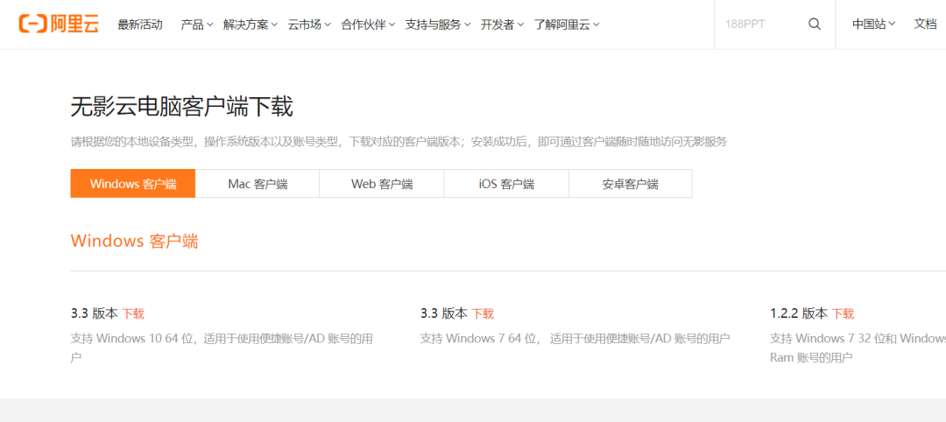Click the text 支持 Windows 7 32 位
This screenshot has width=946, height=422.
(827, 338)
